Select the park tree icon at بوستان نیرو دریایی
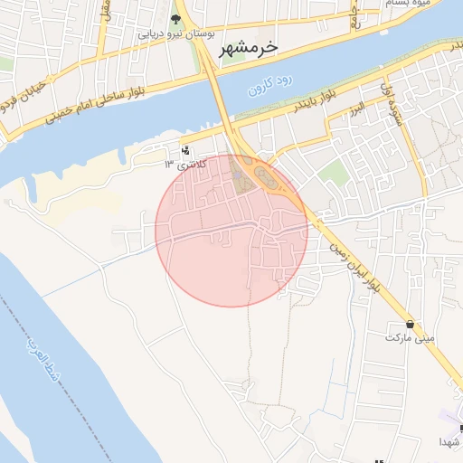The image size is (463, 463). click(175, 20)
